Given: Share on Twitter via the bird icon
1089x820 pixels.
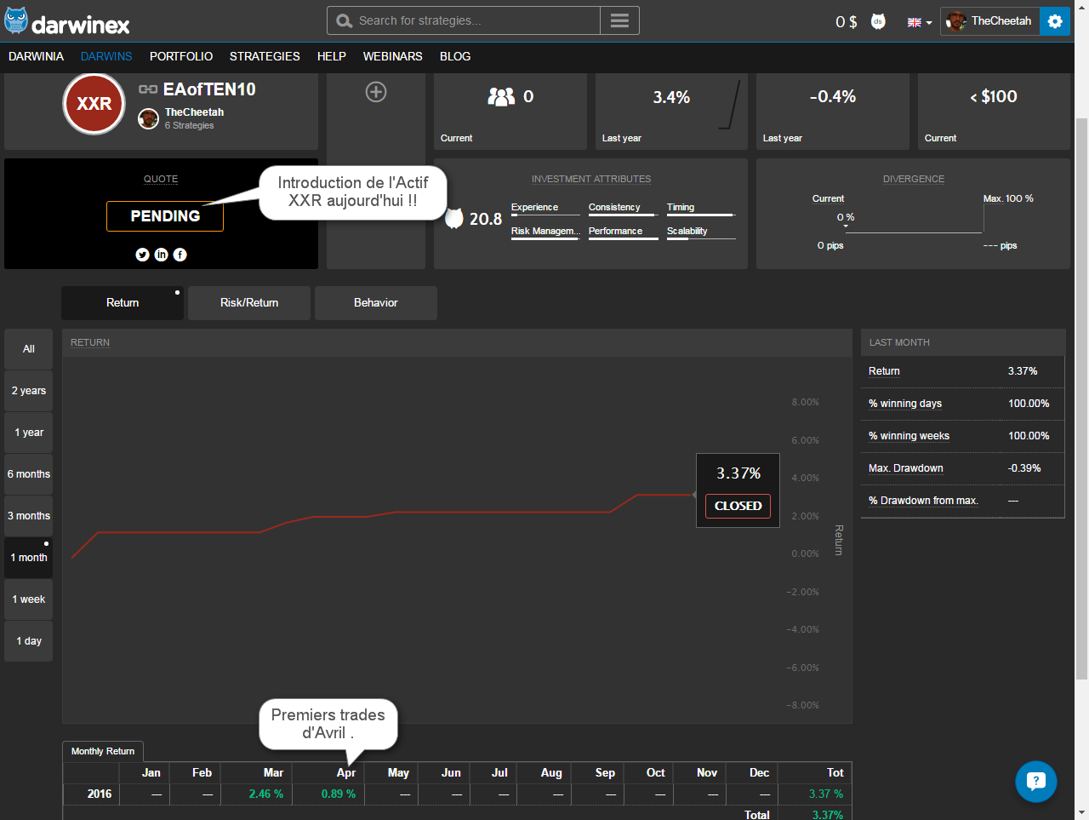Looking at the screenshot, I should point(142,255).
